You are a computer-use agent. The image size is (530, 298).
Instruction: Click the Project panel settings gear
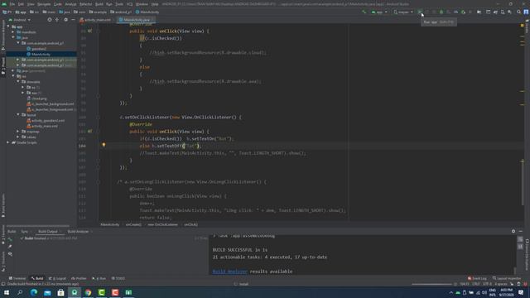point(65,20)
